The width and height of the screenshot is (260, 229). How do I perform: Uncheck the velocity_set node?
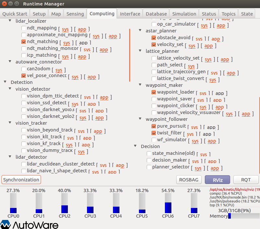click(x=154, y=44)
